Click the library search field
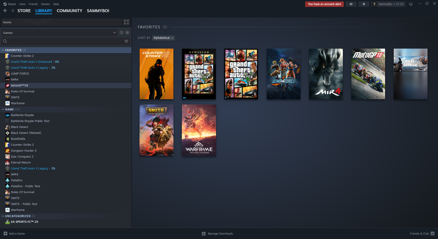 click(65, 41)
